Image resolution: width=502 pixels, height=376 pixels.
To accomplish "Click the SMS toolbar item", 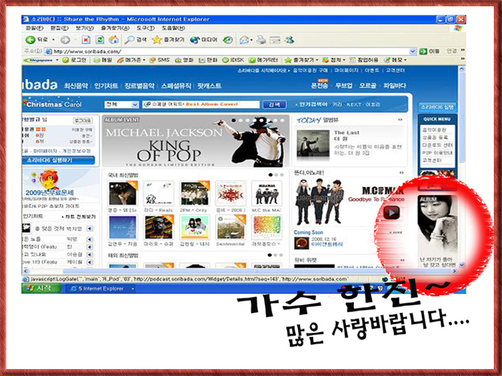I will click(159, 60).
